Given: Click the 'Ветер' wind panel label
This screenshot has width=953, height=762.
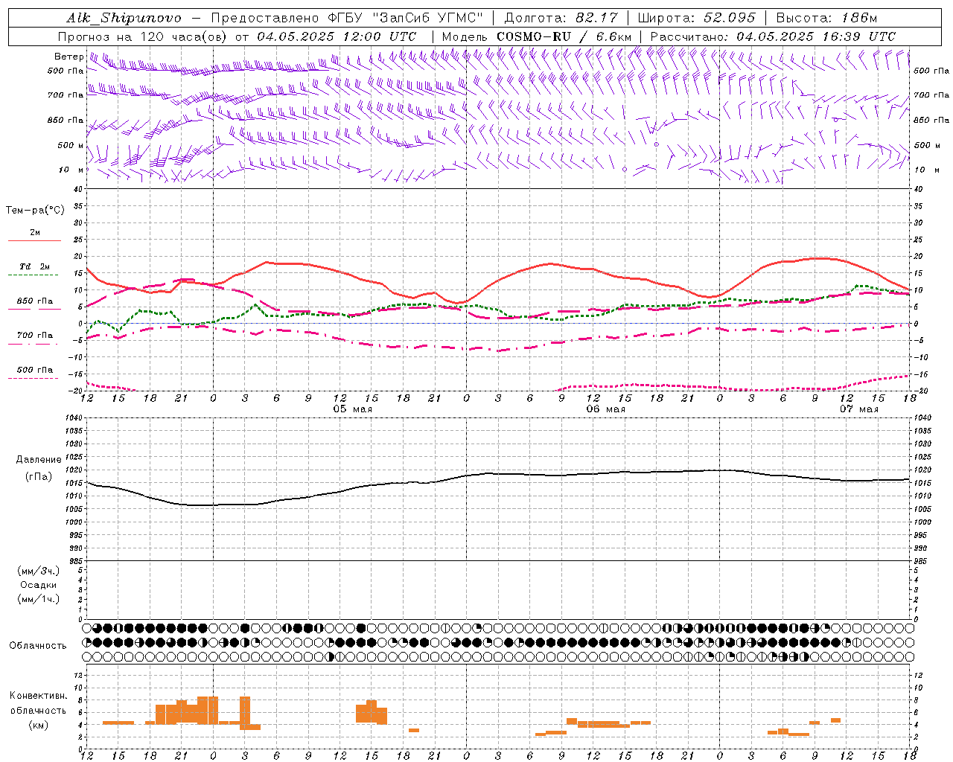Looking at the screenshot, I should 68,57.
